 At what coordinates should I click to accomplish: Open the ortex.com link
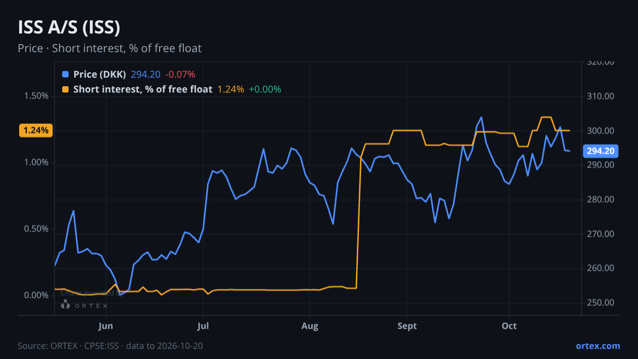[598, 346]
